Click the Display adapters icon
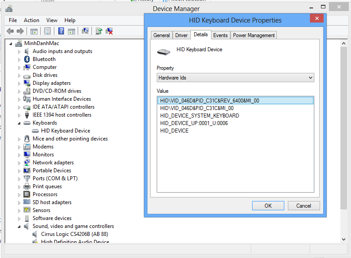The height and width of the screenshot is (258, 351). coord(27,83)
